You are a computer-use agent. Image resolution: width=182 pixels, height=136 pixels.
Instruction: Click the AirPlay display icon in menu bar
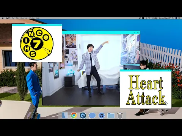click(140, 18)
